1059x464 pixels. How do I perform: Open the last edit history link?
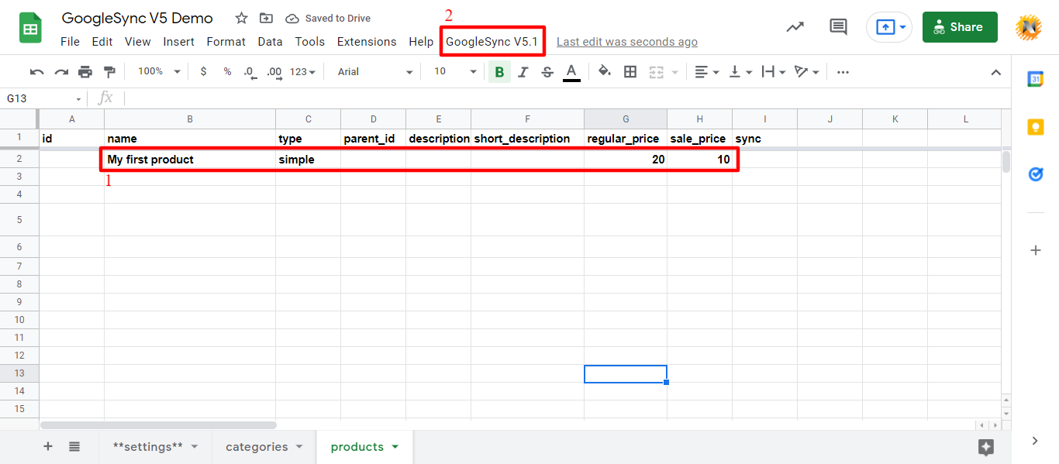point(626,41)
